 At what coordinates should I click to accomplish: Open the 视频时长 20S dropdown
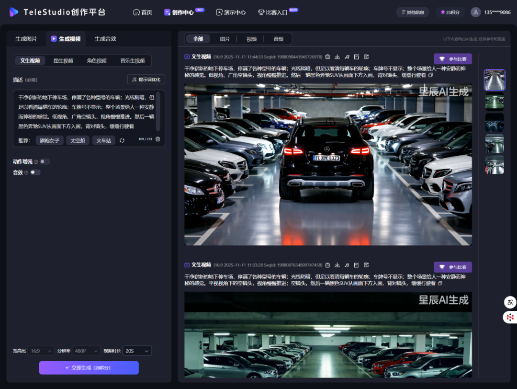click(x=137, y=351)
